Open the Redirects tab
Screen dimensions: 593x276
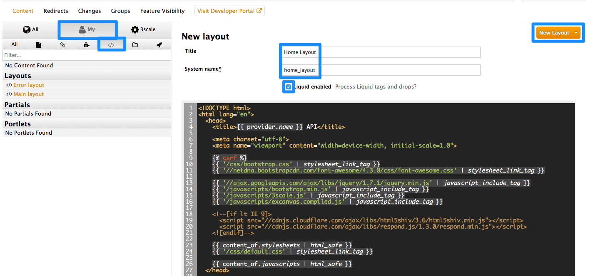(x=56, y=11)
